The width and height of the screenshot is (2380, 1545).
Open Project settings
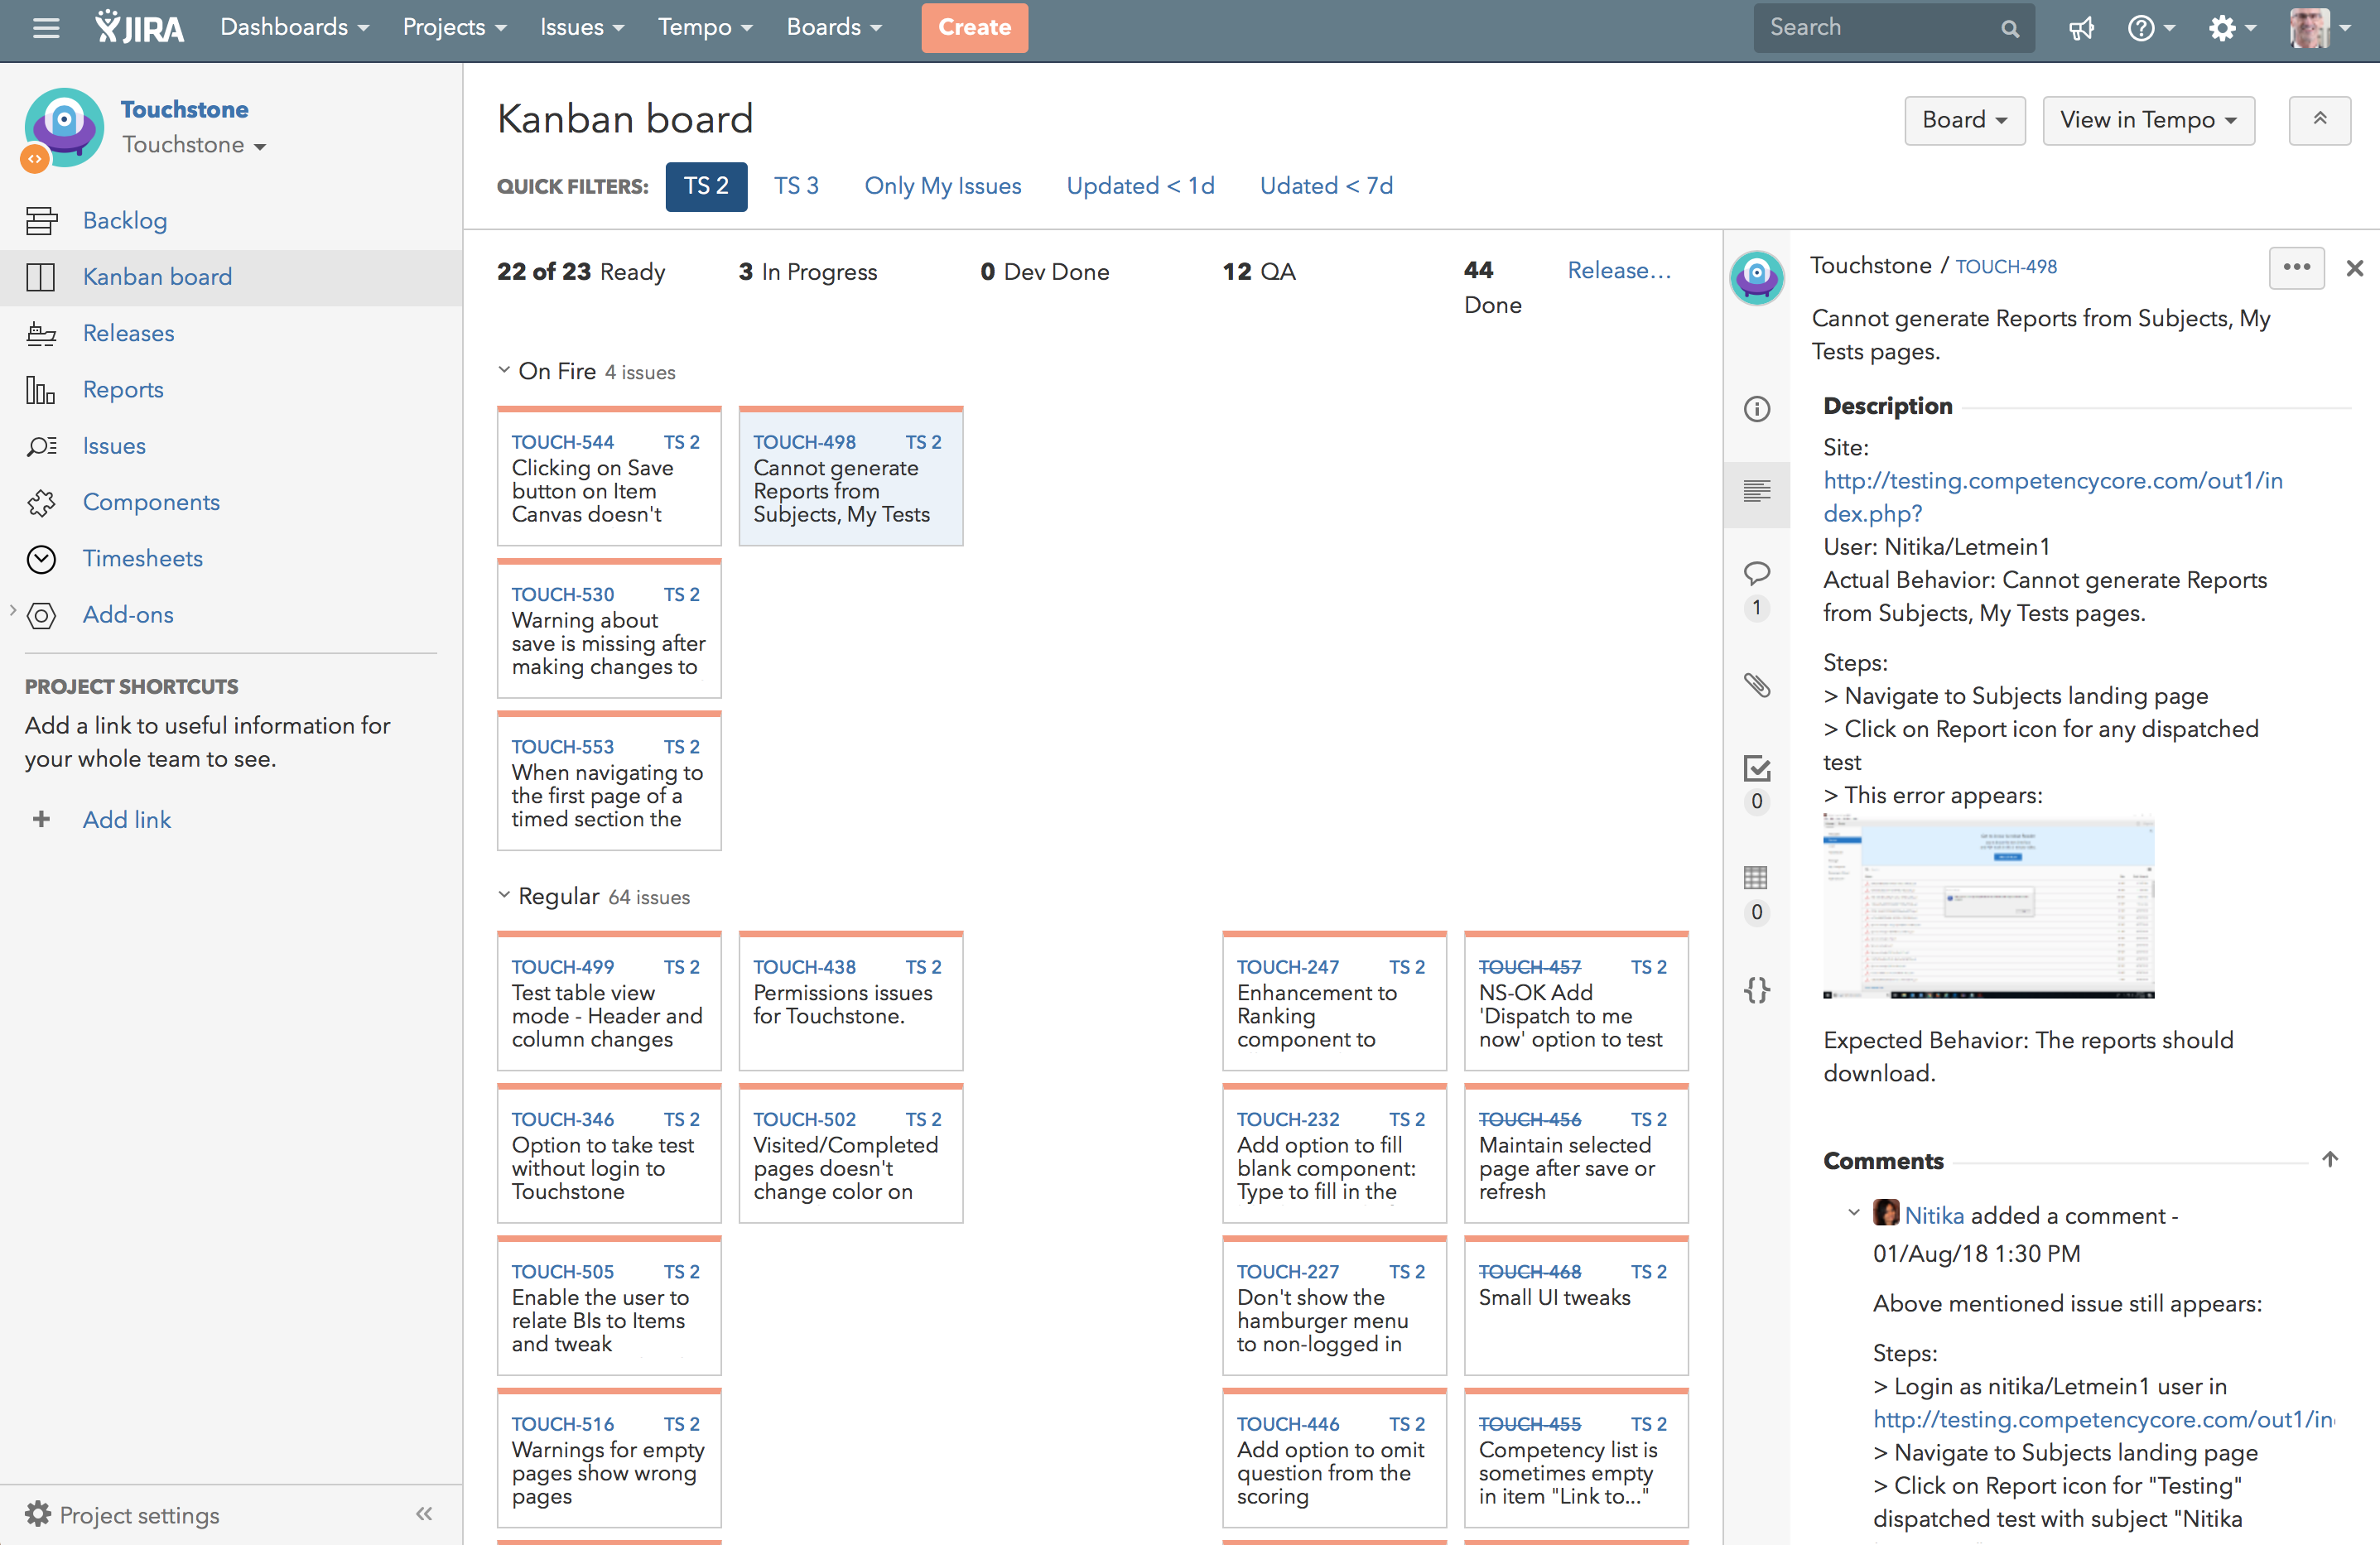click(x=122, y=1514)
